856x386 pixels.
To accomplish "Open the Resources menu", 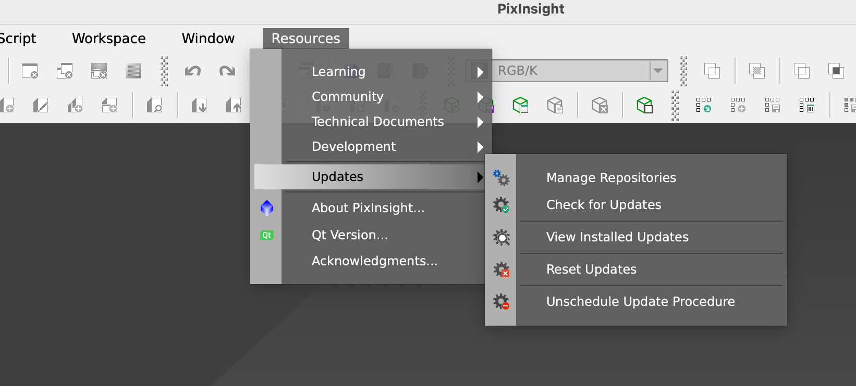I will [306, 38].
